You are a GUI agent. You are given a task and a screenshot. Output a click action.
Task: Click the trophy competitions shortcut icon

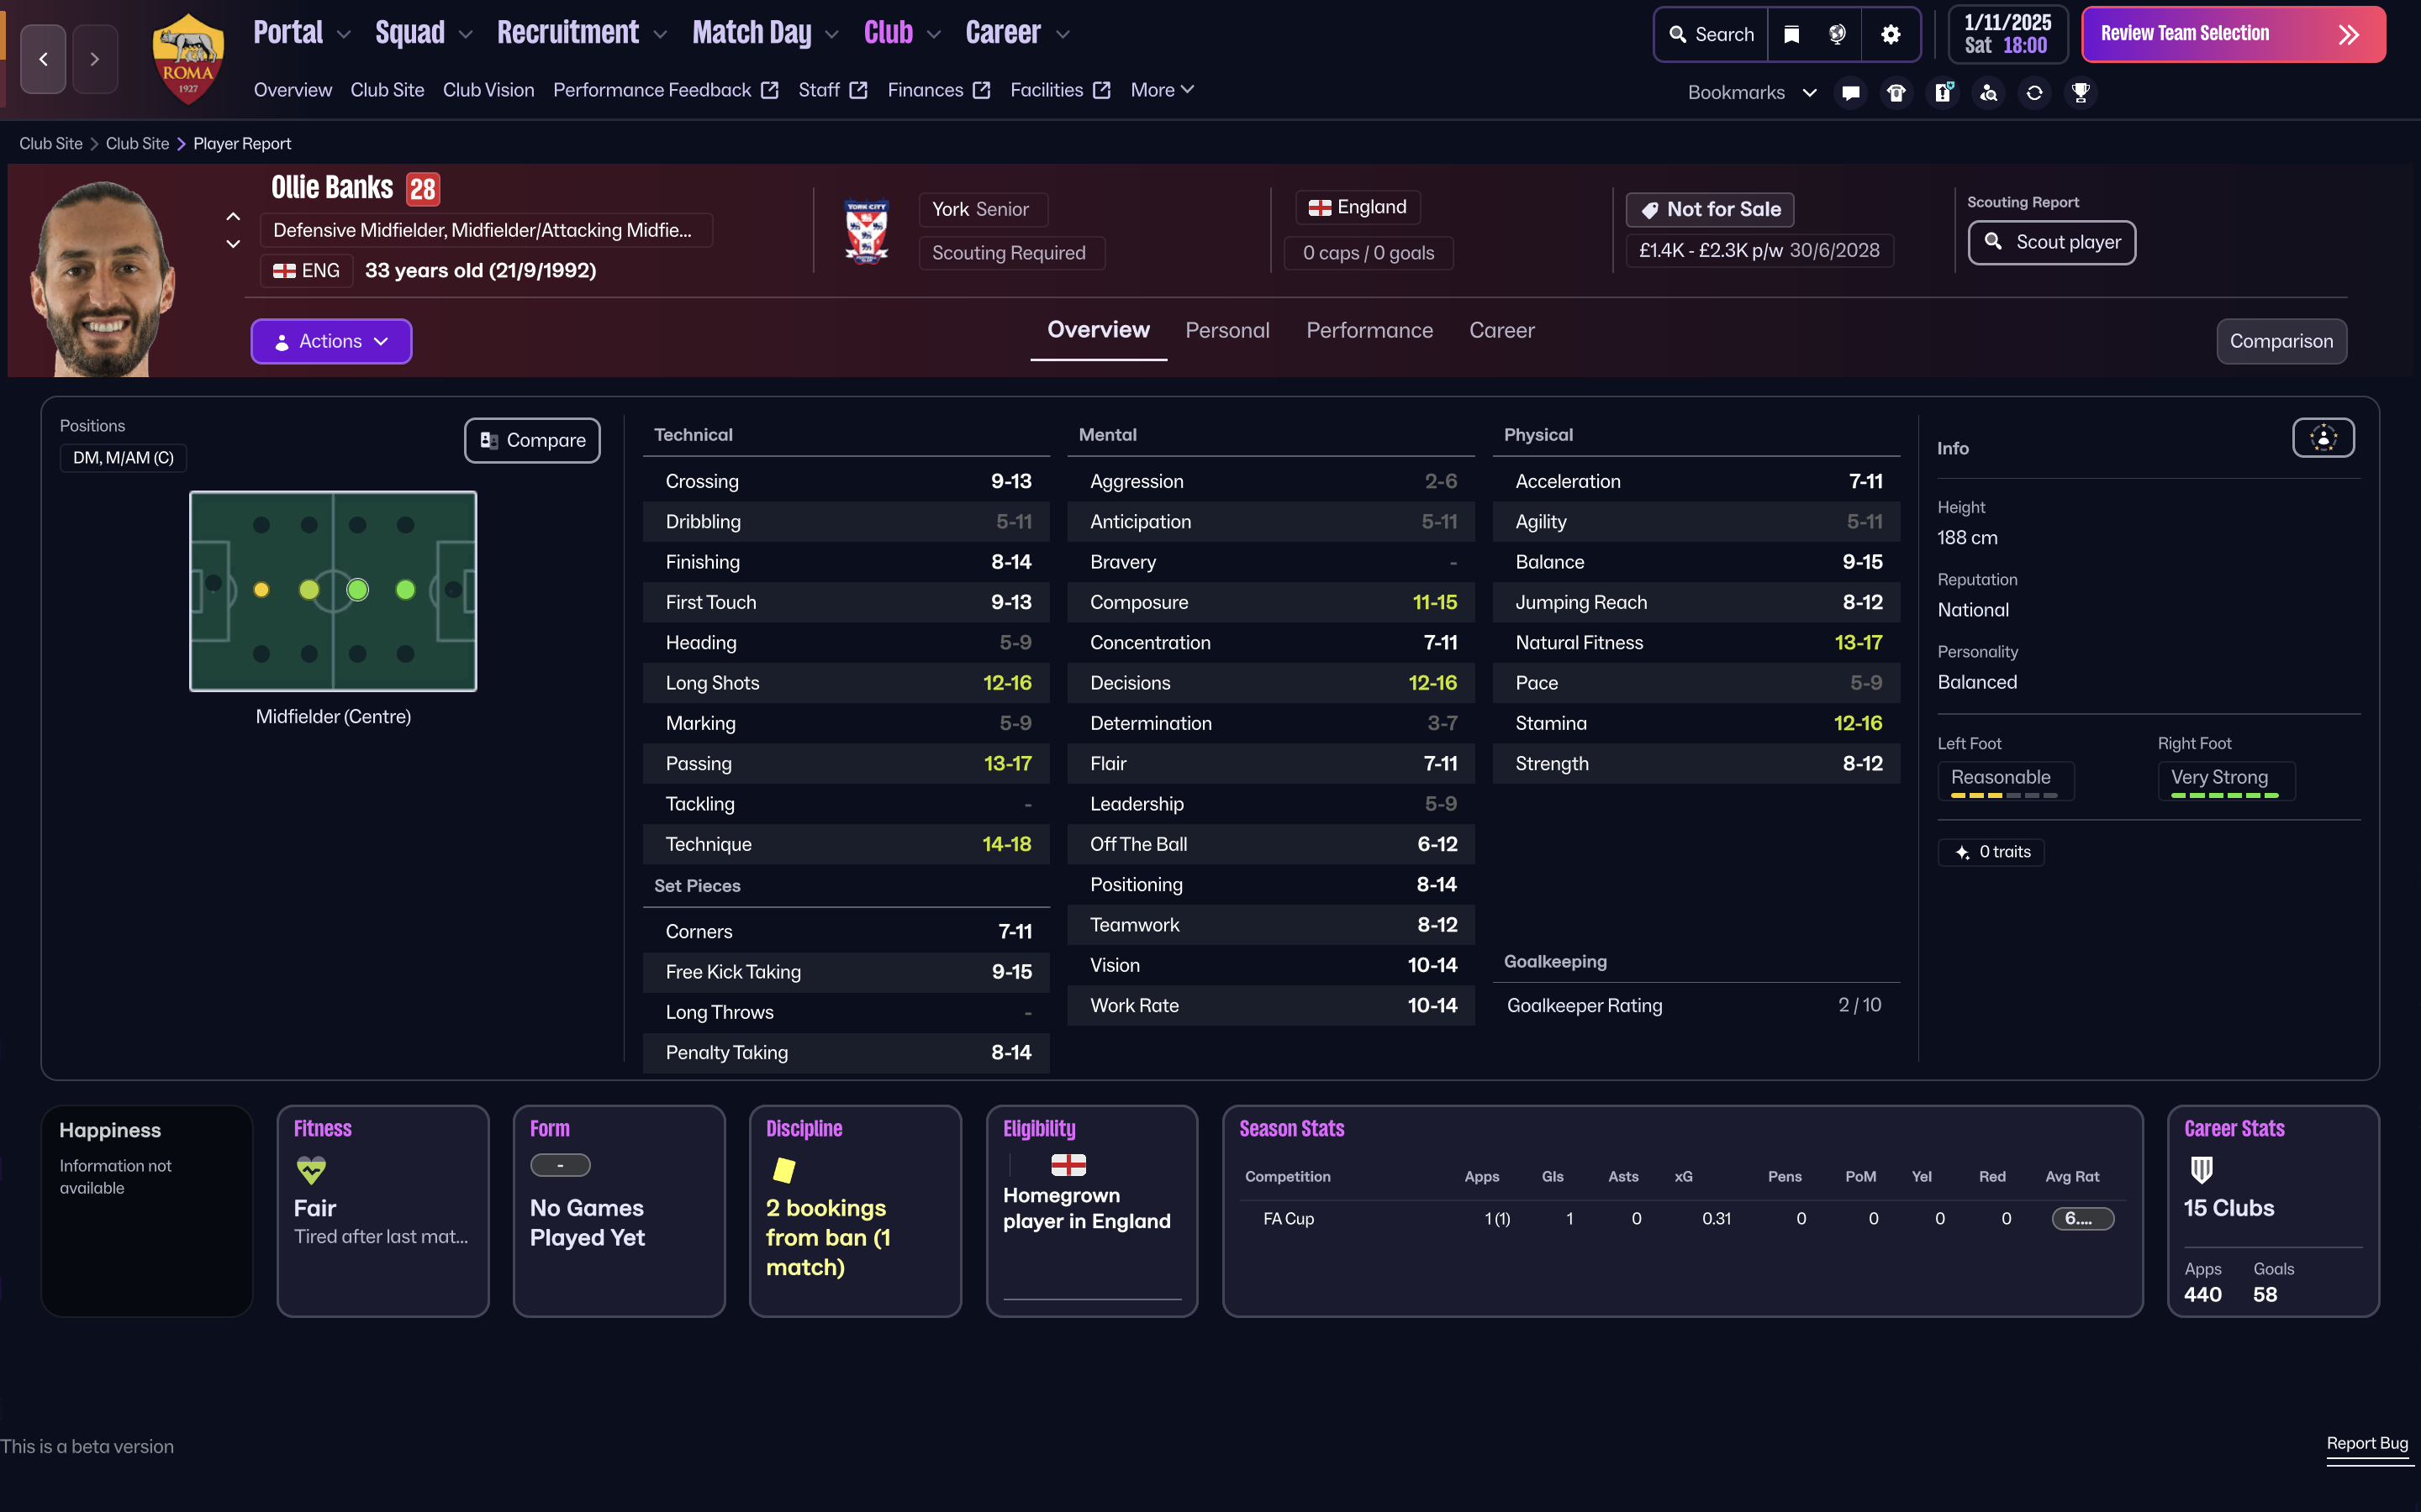[x=2081, y=92]
